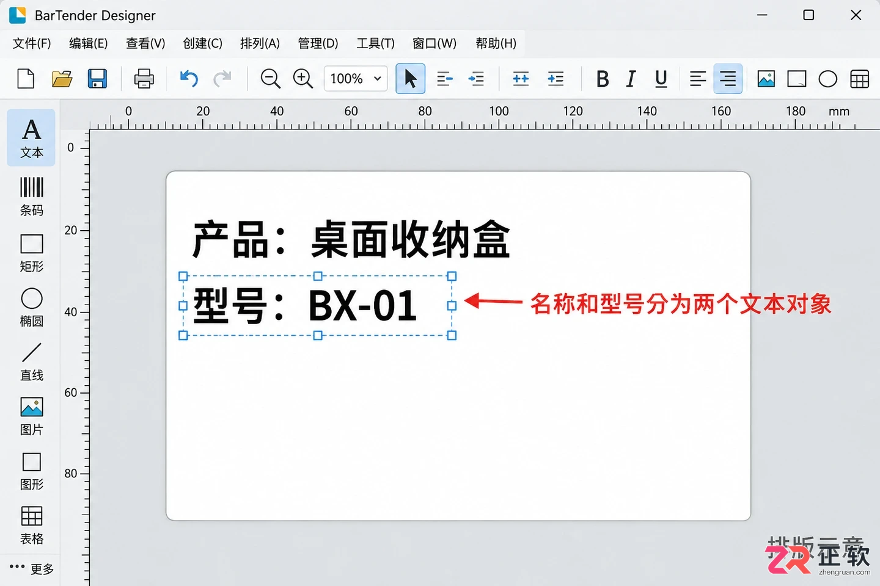Screen dimensions: 880x586
Task: Click the ellipse shape icon in top toolbar
Action: pos(828,79)
